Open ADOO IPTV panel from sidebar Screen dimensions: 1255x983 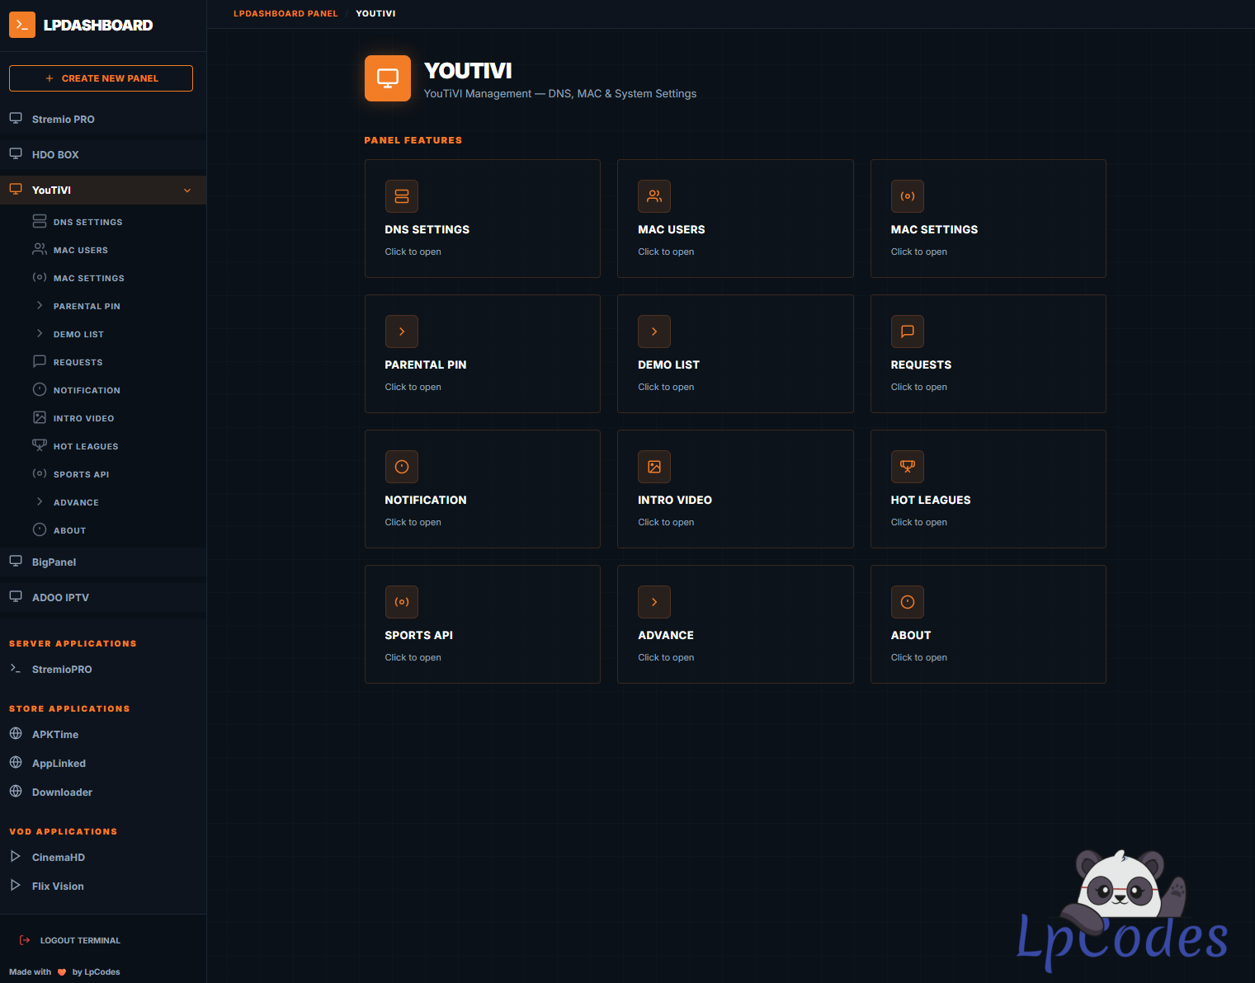click(x=60, y=598)
